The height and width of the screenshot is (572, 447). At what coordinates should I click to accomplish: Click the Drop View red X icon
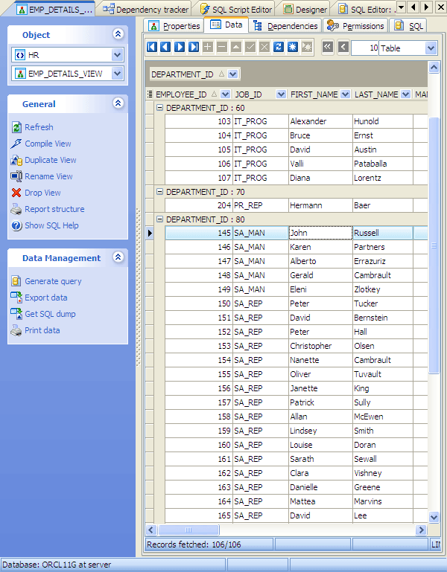[17, 193]
